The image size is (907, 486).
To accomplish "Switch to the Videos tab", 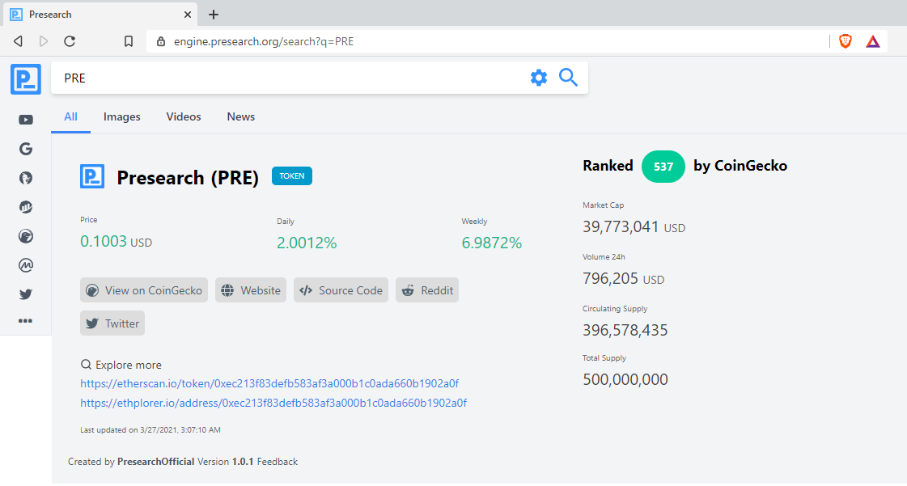I will click(x=184, y=116).
